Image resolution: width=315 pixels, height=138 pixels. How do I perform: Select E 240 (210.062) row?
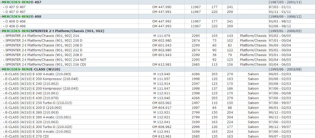click(157, 84)
